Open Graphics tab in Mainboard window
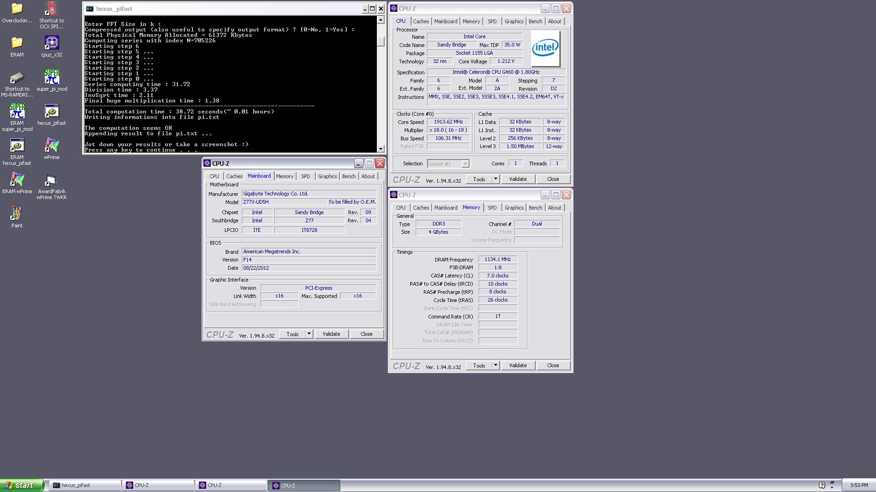 point(327,176)
